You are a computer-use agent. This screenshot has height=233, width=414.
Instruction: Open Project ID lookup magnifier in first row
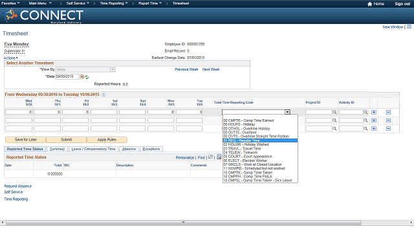[x=334, y=112]
